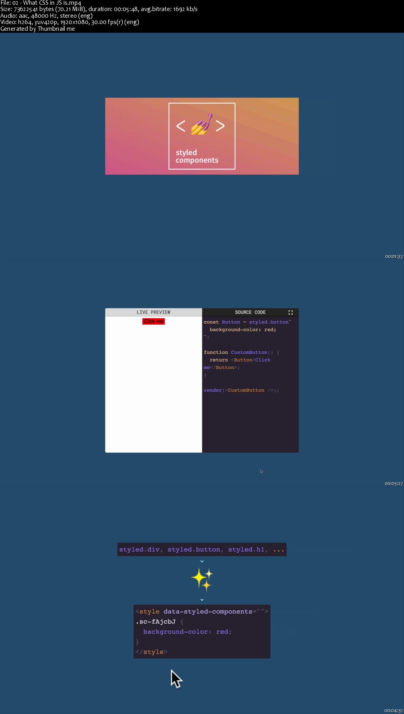Click the chevron below the sparkles
The height and width of the screenshot is (714, 404).
point(202,600)
